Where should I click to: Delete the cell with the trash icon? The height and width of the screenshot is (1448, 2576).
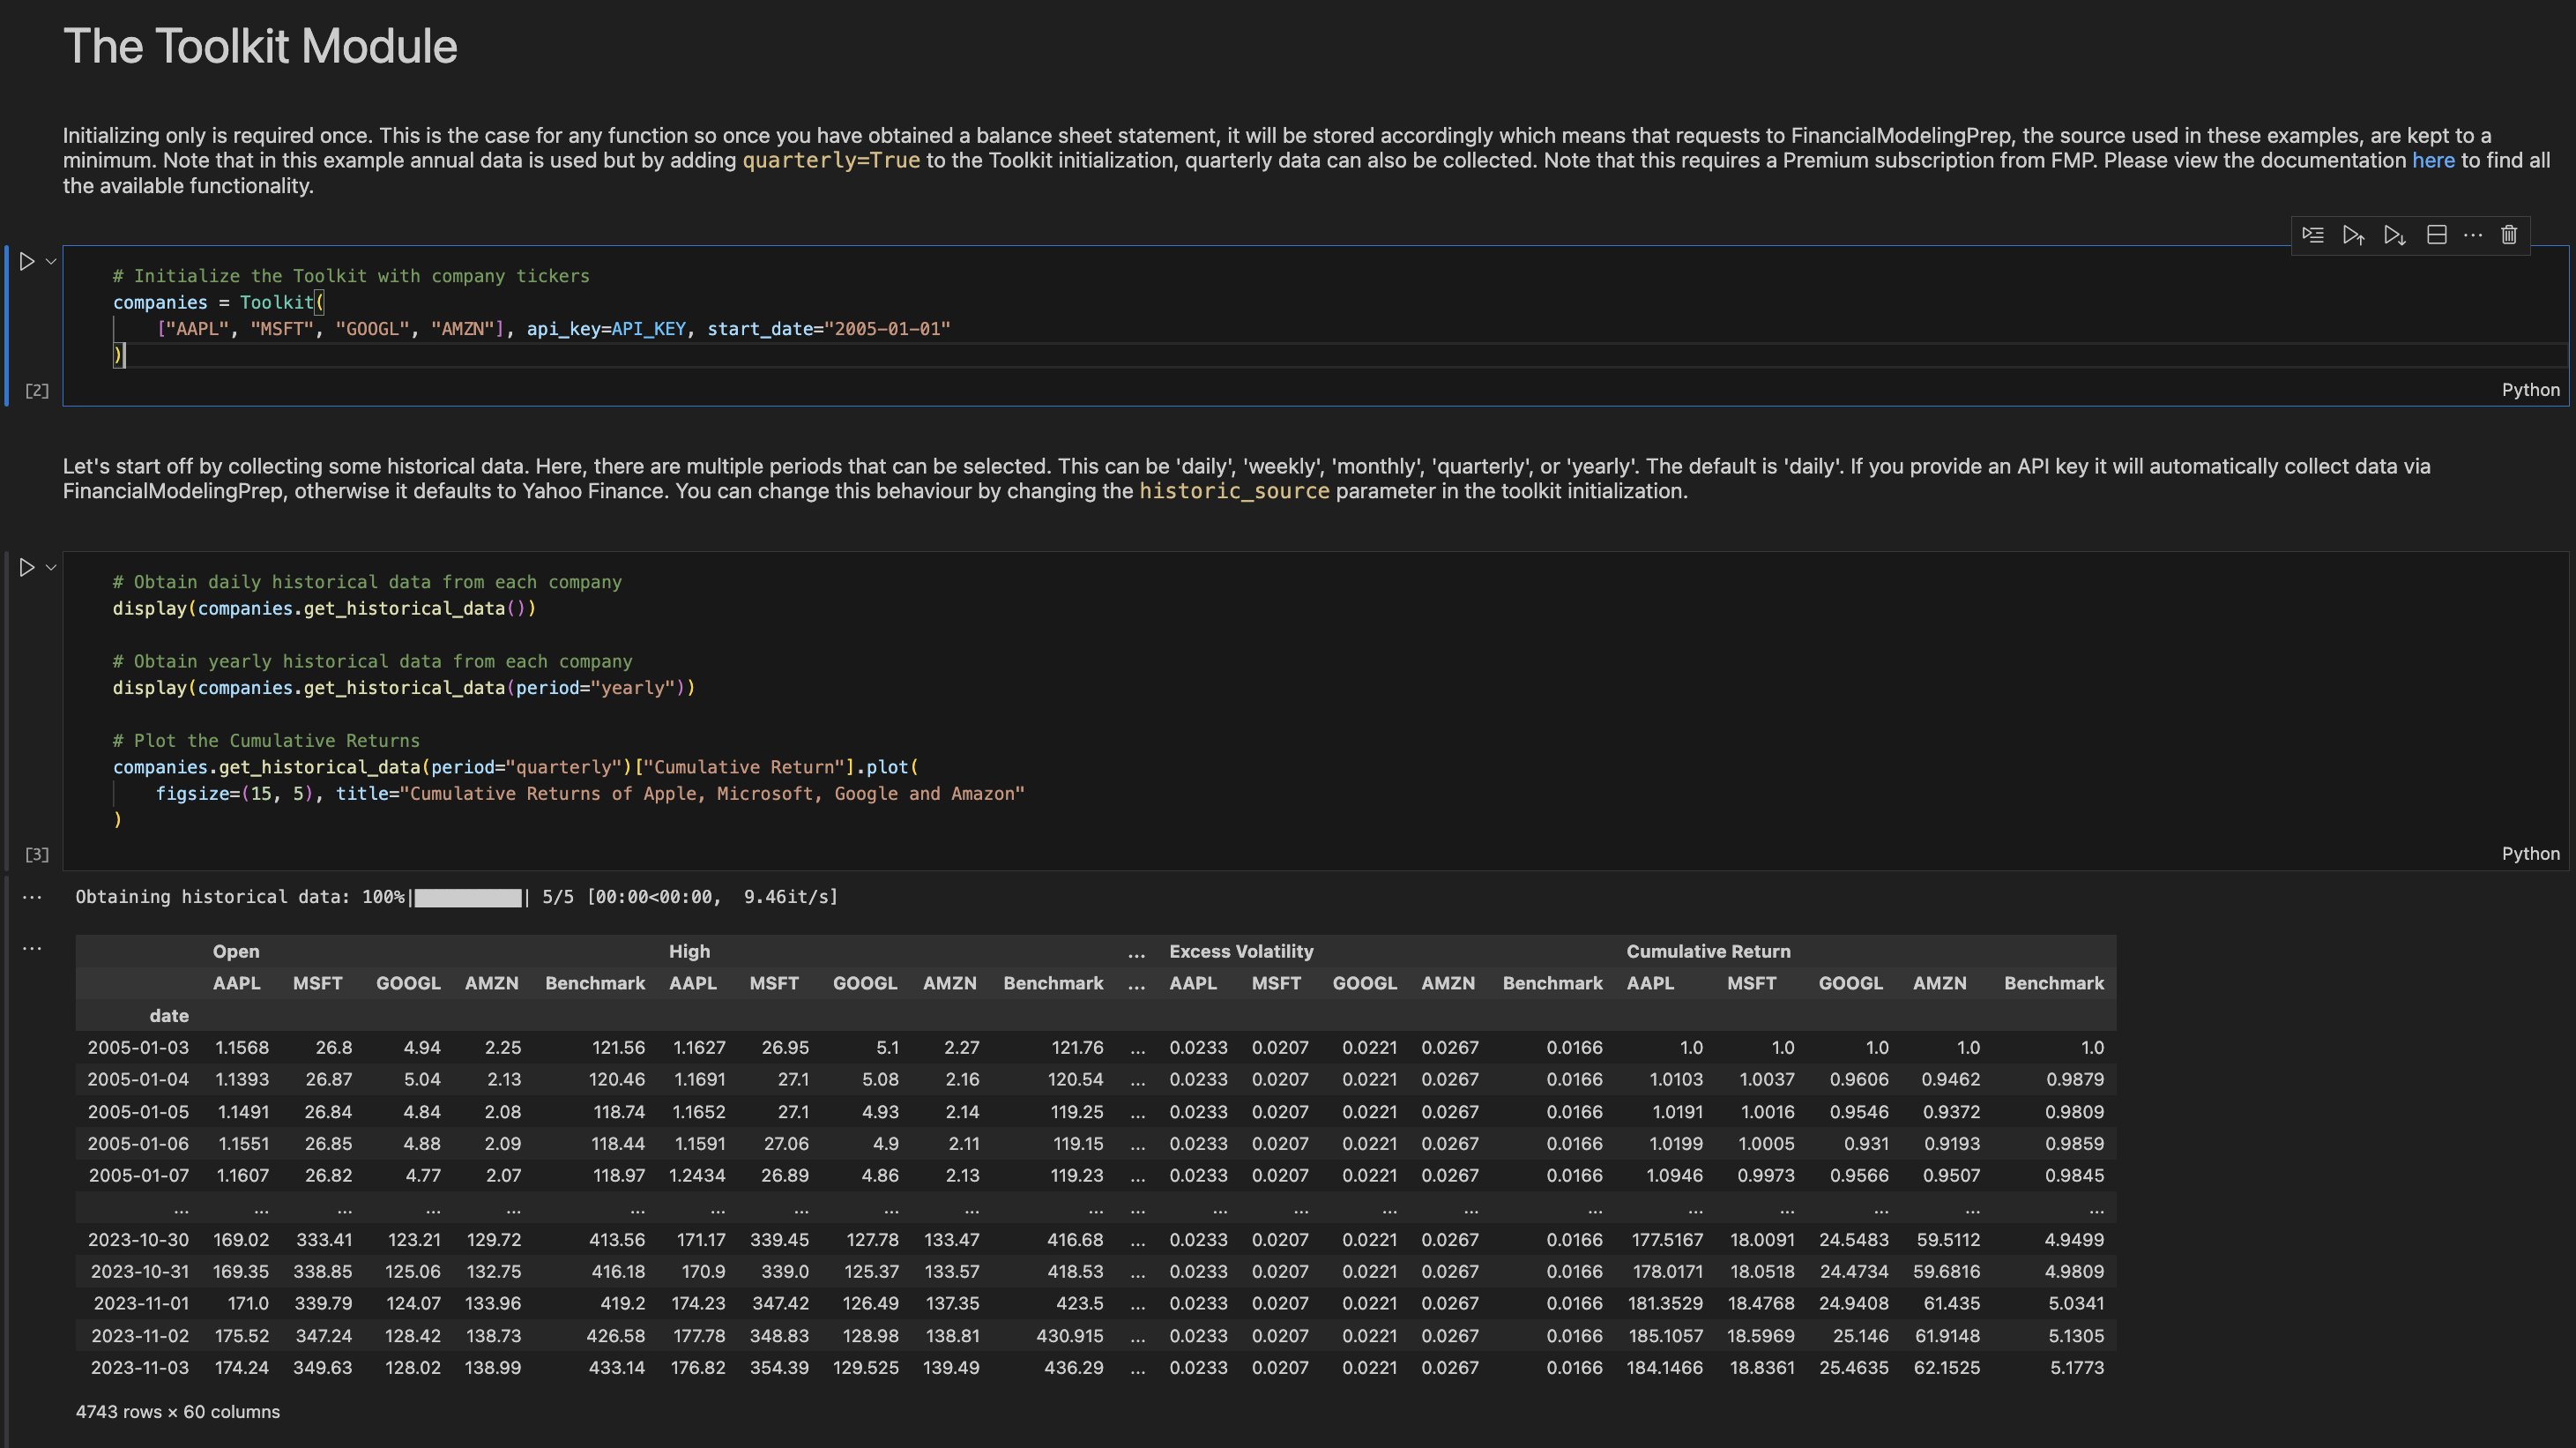pos(2509,235)
